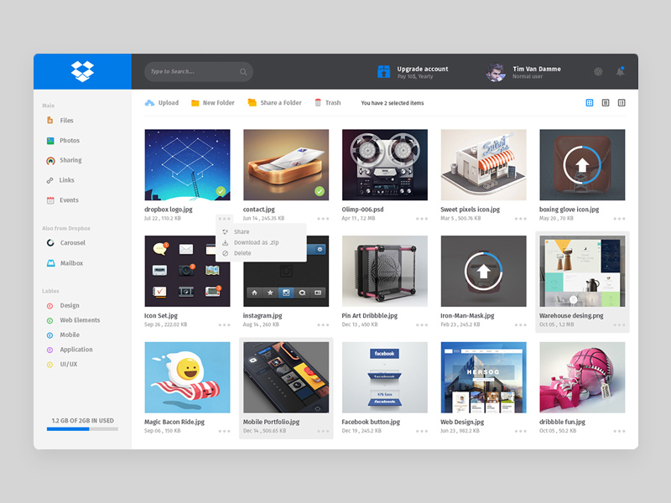This screenshot has width=671, height=503.
Task: Deselect the dropbox logo.jpg checkmark
Action: (220, 192)
